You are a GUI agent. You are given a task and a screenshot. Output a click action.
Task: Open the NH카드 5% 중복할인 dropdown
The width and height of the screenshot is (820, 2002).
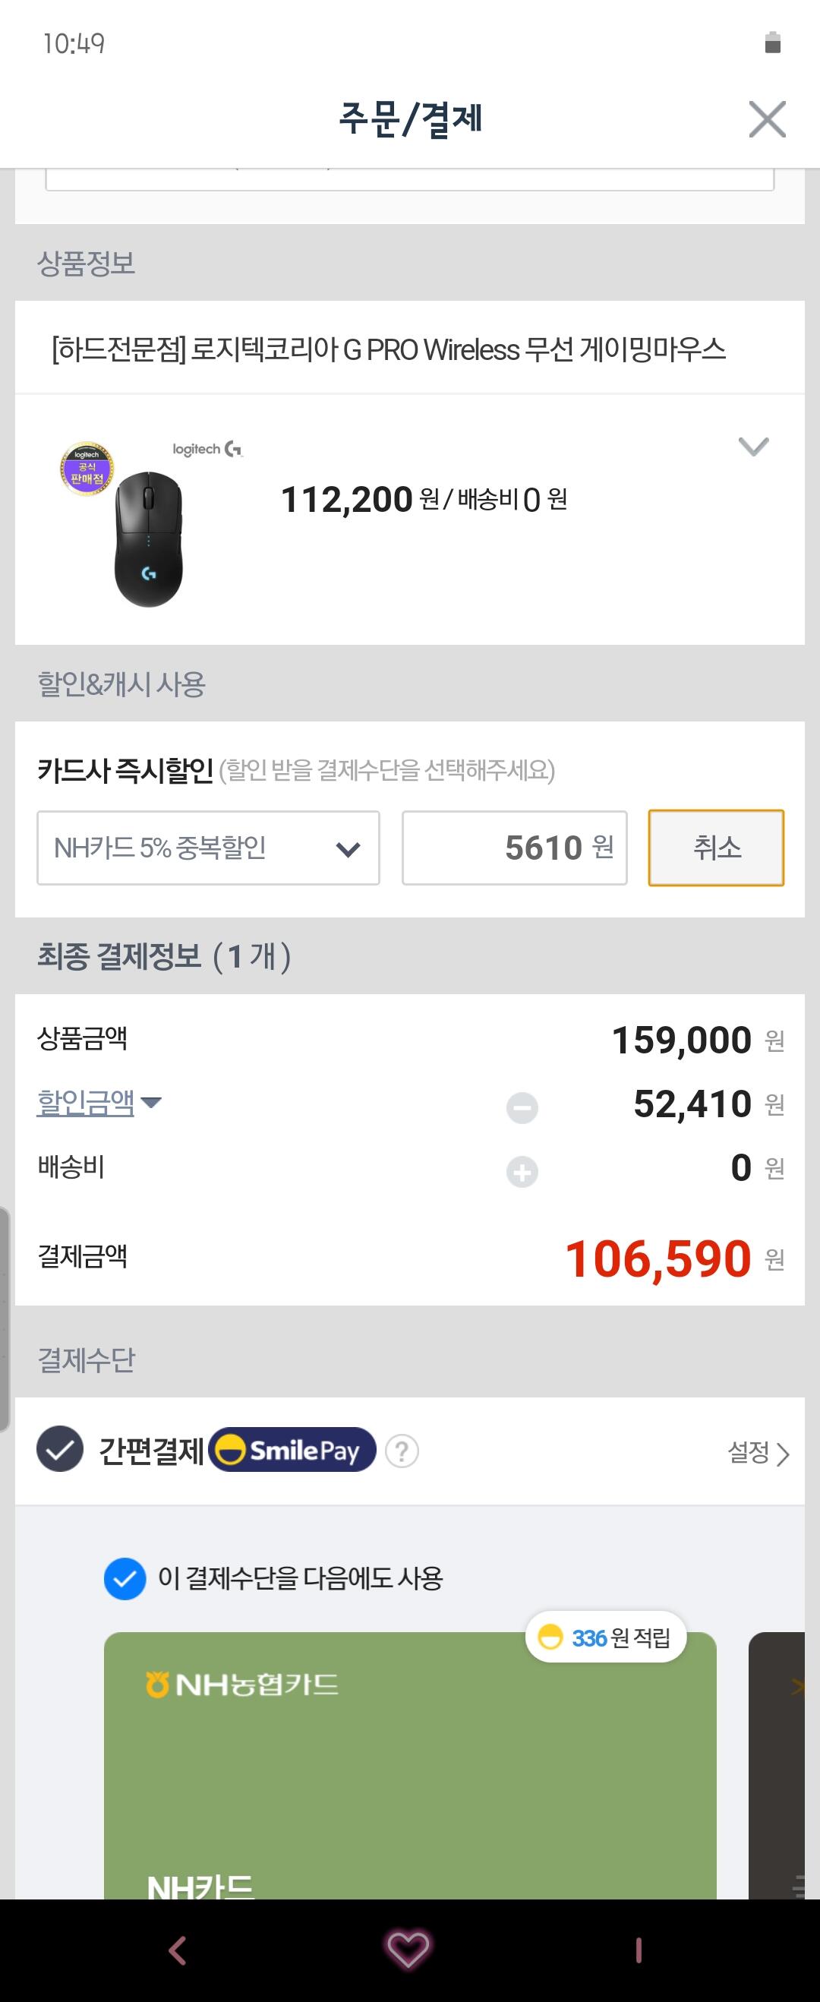pyautogui.click(x=207, y=848)
